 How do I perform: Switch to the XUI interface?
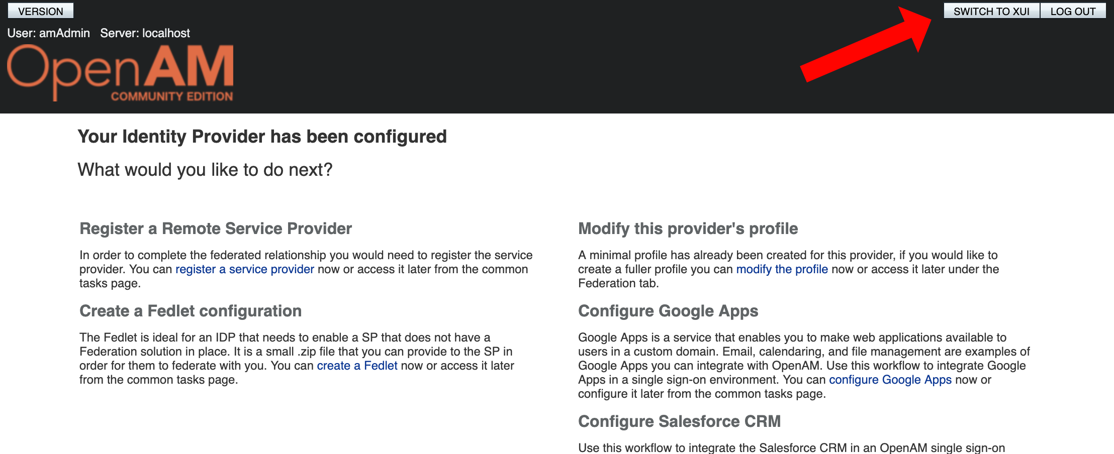[991, 11]
